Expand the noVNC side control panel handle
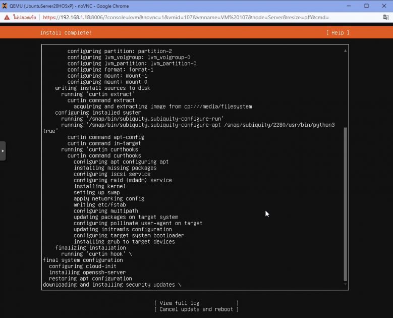Image resolution: width=393 pixels, height=318 pixels. pos(3,151)
